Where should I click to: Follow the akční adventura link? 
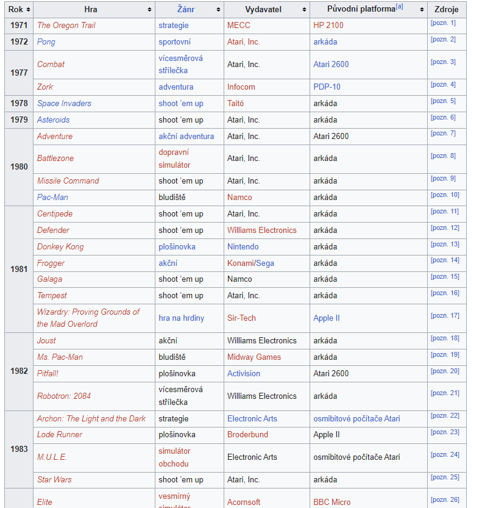(x=186, y=137)
